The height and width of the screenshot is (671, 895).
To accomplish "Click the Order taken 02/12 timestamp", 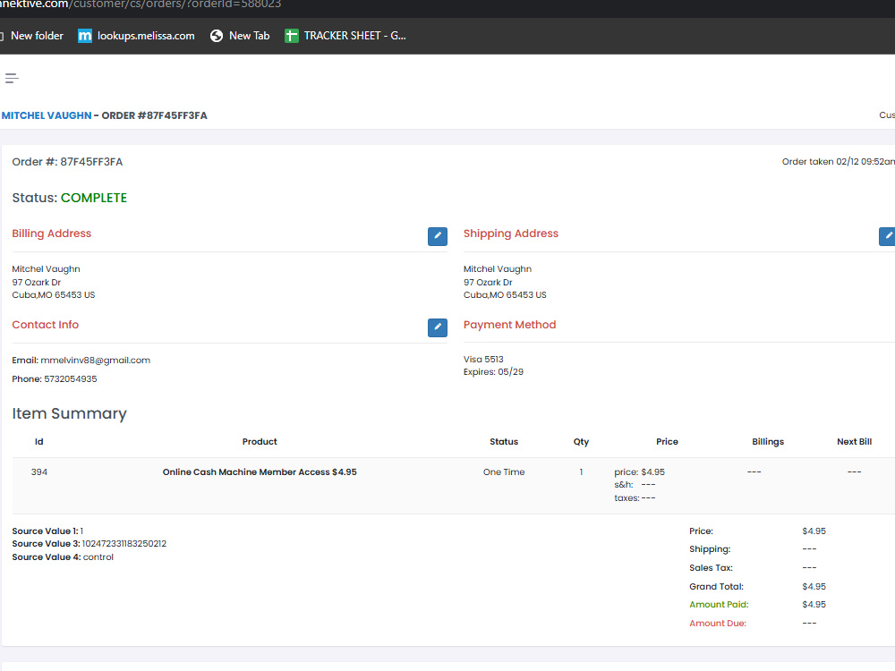I will [x=838, y=161].
